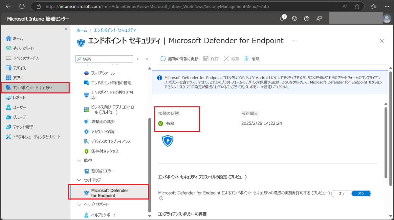The height and width of the screenshot is (220, 394).
Task: Collapse the 監視 section
Action: pyautogui.click(x=79, y=160)
